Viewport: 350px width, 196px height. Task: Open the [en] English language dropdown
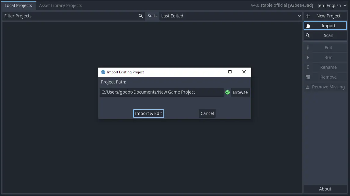(332, 6)
